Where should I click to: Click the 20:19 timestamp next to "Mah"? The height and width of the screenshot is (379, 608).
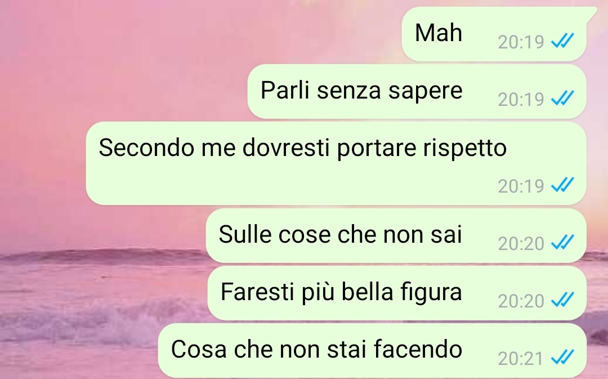[521, 42]
